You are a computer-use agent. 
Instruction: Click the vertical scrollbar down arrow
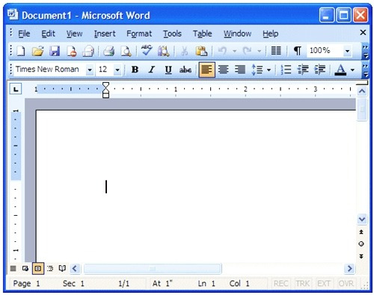tap(362, 220)
